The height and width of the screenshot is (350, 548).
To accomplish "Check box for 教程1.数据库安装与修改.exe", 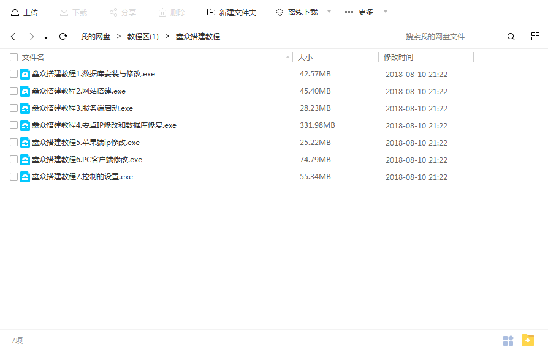I will 13,73.
